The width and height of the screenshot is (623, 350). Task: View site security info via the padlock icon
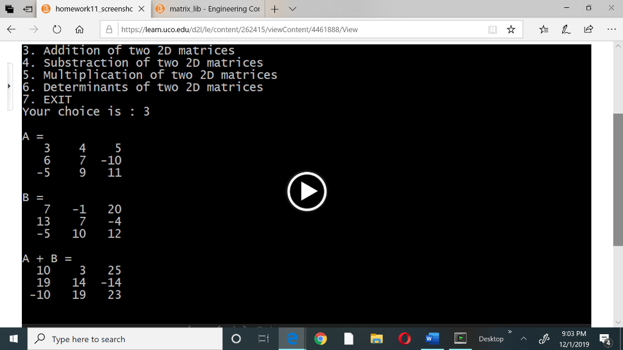[108, 29]
